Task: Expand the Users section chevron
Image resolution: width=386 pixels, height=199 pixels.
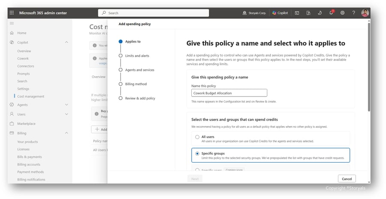Action: [x=66, y=114]
